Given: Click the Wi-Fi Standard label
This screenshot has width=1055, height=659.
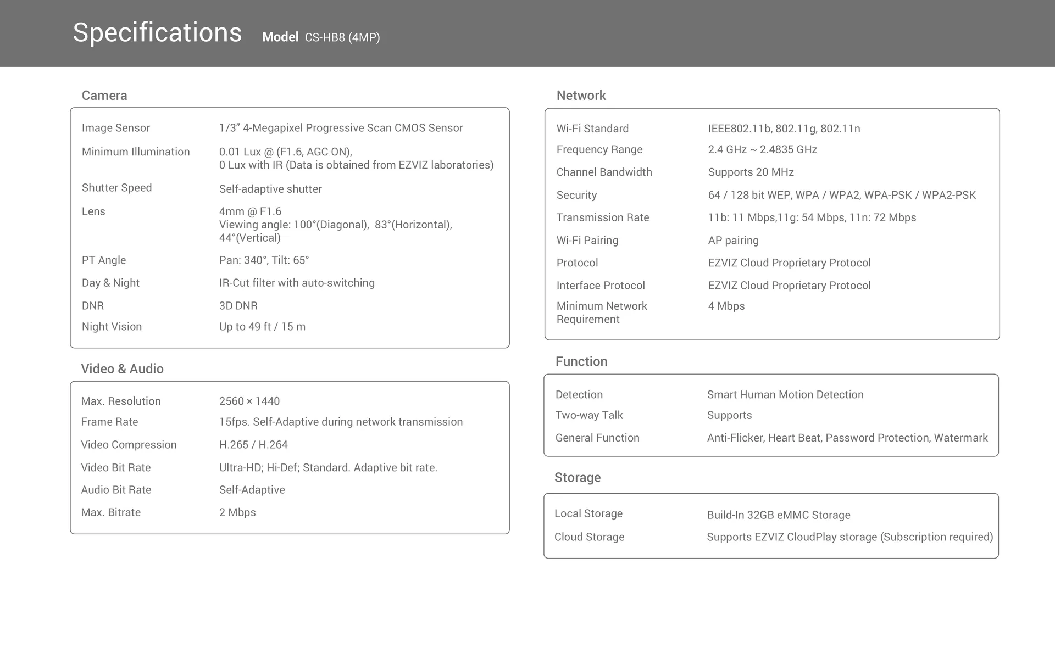Looking at the screenshot, I should coord(592,129).
